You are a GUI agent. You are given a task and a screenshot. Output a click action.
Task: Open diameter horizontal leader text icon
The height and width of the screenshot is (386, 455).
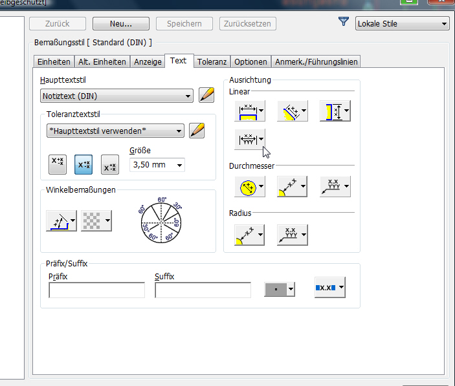pos(332,187)
